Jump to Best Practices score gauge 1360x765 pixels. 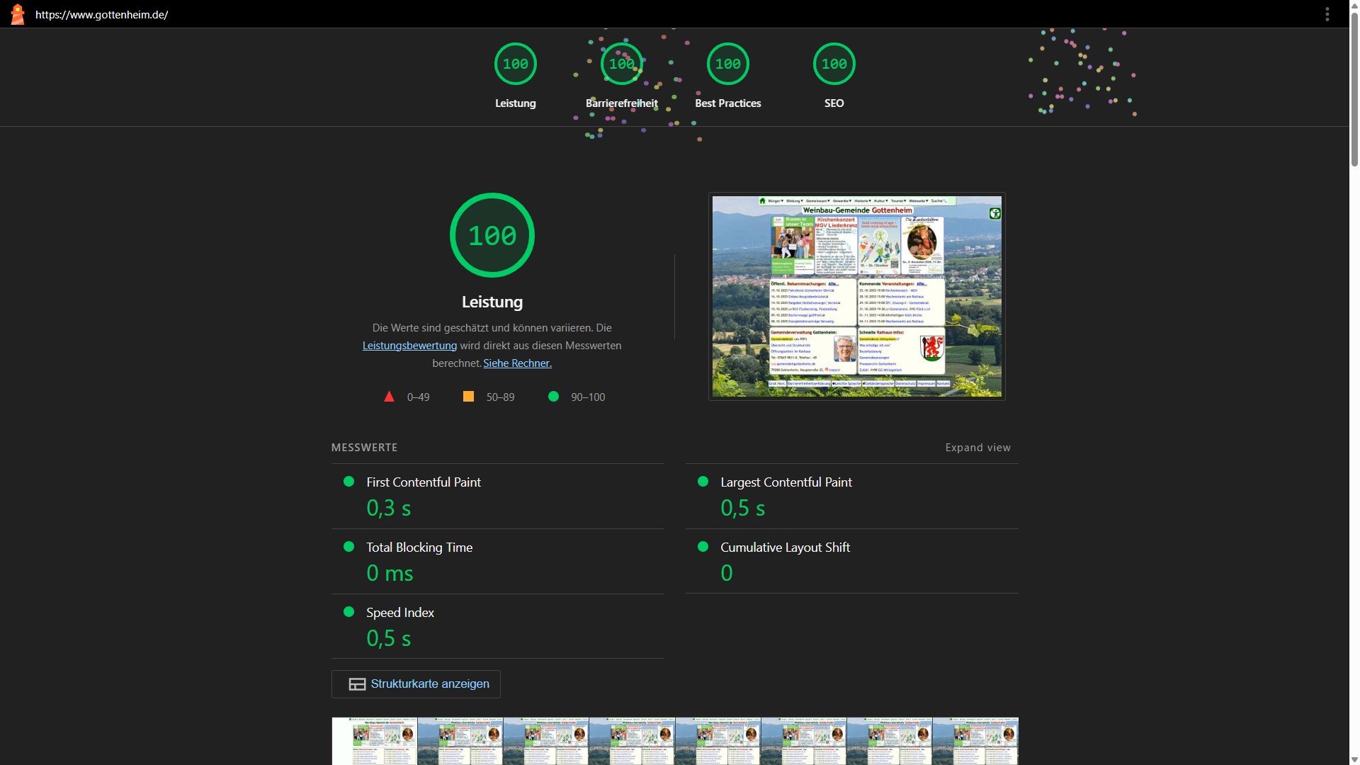pyautogui.click(x=727, y=64)
